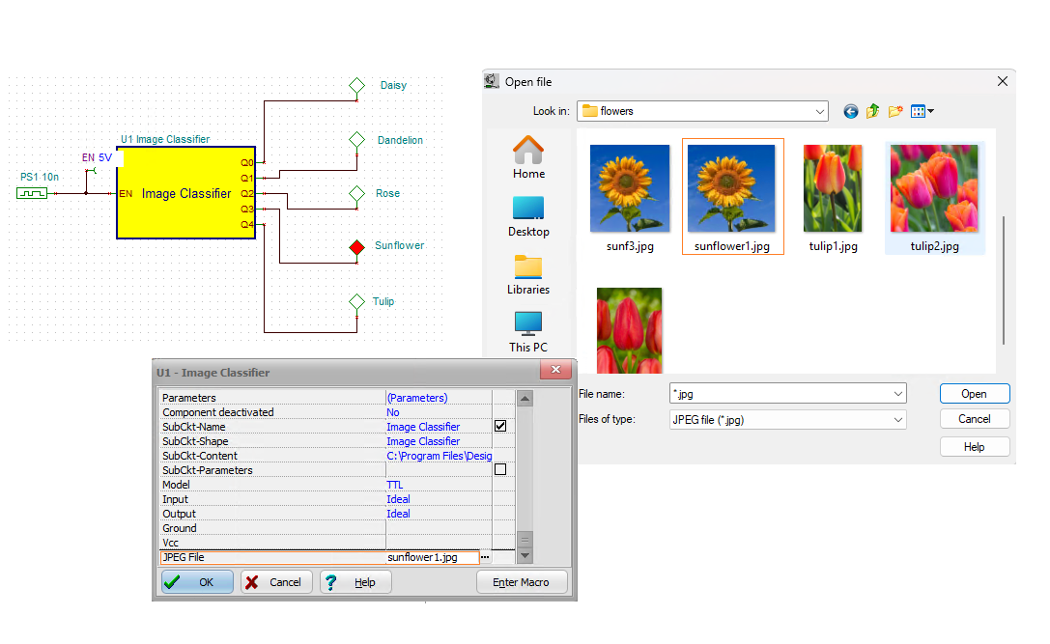The width and height of the screenshot is (1050, 644).
Task: Select the Desktop shortcut icon
Action: 527,210
